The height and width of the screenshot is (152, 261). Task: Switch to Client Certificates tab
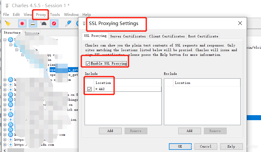[x=167, y=36]
